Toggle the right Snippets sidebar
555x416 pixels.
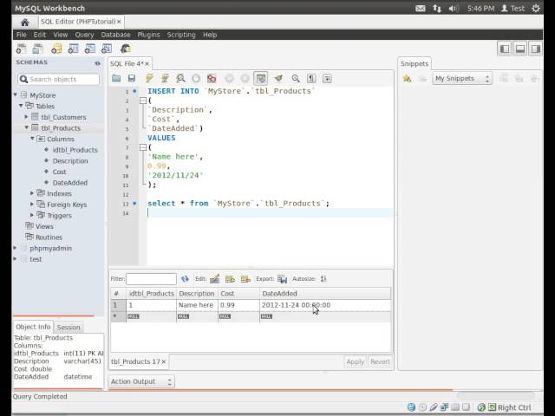click(x=536, y=49)
